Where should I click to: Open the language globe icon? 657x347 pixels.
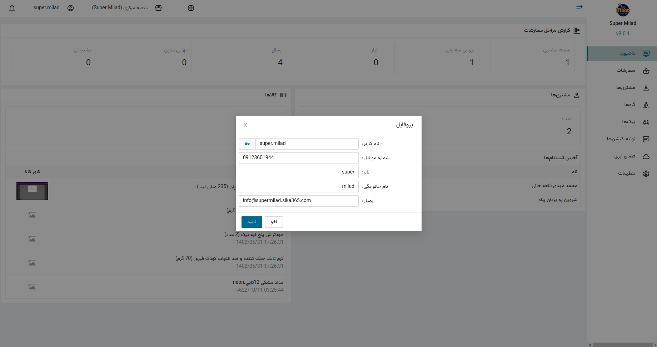(191, 8)
